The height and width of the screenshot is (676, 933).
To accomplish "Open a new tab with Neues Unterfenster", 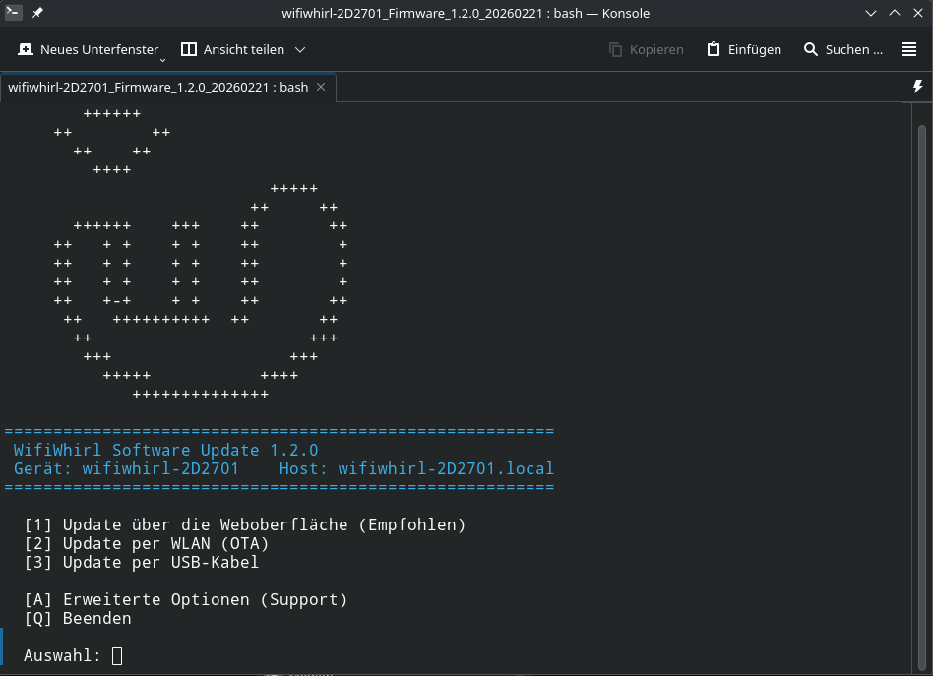I will (x=88, y=49).
